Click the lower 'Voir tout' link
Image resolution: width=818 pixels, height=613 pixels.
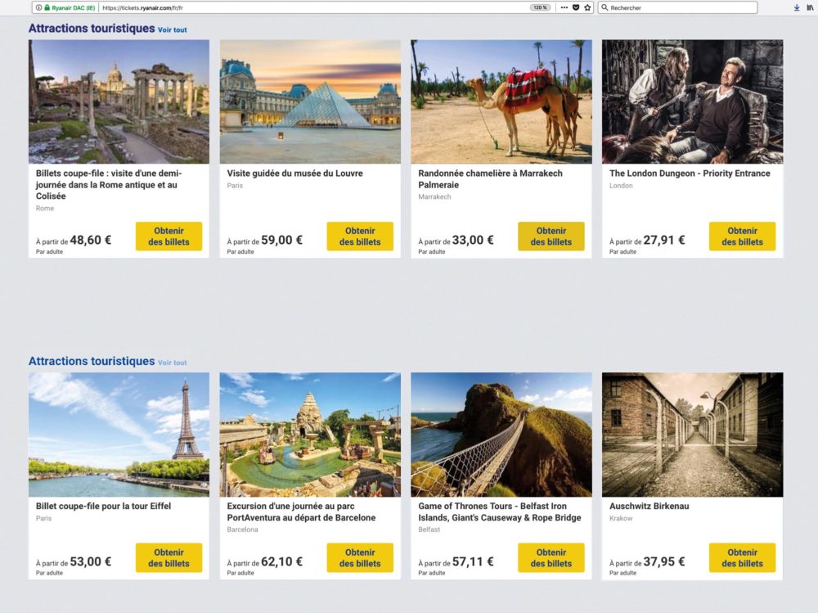click(172, 363)
